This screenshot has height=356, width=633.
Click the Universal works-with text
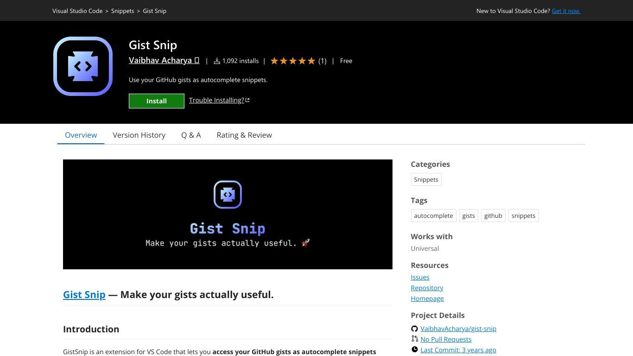pos(424,248)
